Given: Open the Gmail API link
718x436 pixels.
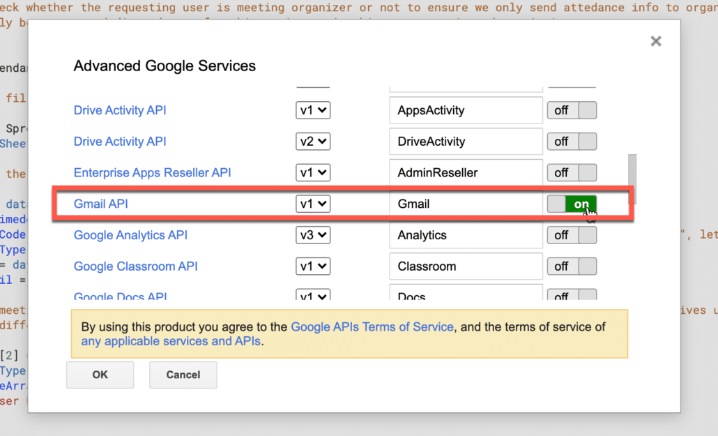Looking at the screenshot, I should point(101,204).
